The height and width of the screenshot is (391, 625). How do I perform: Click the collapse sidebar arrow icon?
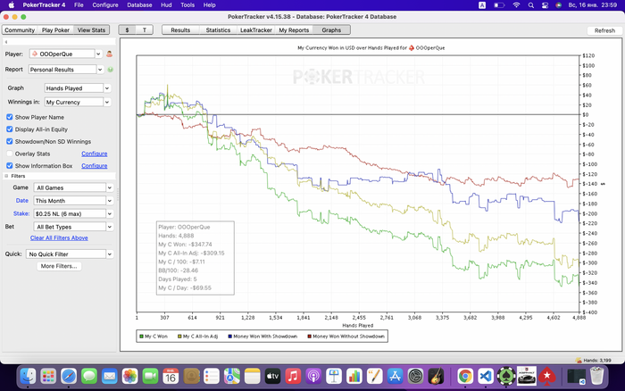pyautogui.click(x=6, y=42)
